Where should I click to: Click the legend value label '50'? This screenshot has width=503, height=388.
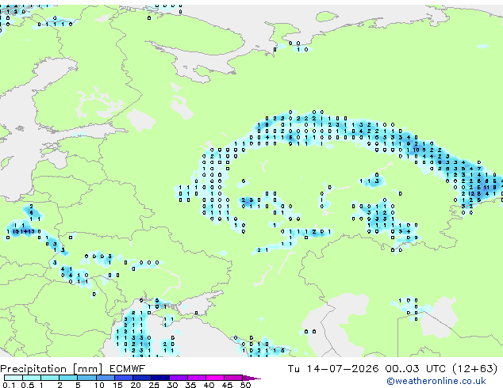(x=245, y=385)
